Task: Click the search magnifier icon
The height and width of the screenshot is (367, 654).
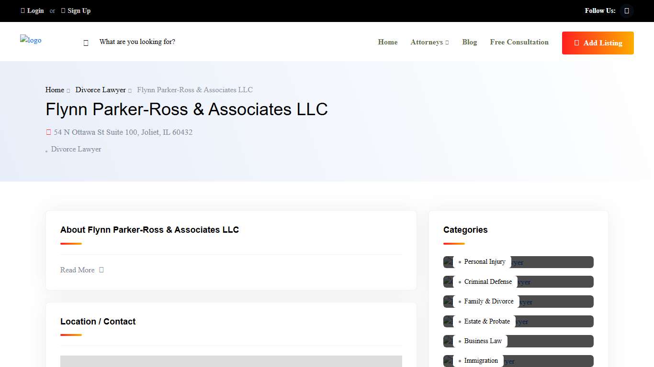Action: click(x=86, y=42)
